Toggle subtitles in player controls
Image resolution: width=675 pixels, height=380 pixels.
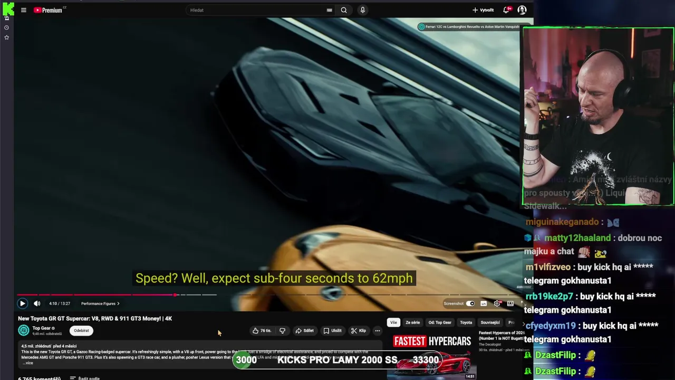tap(484, 303)
